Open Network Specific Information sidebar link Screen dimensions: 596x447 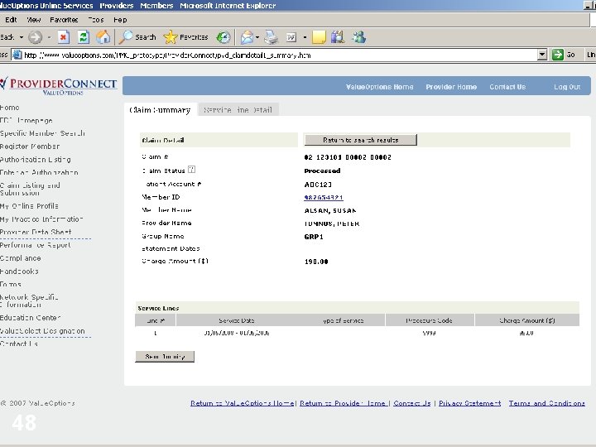29,300
